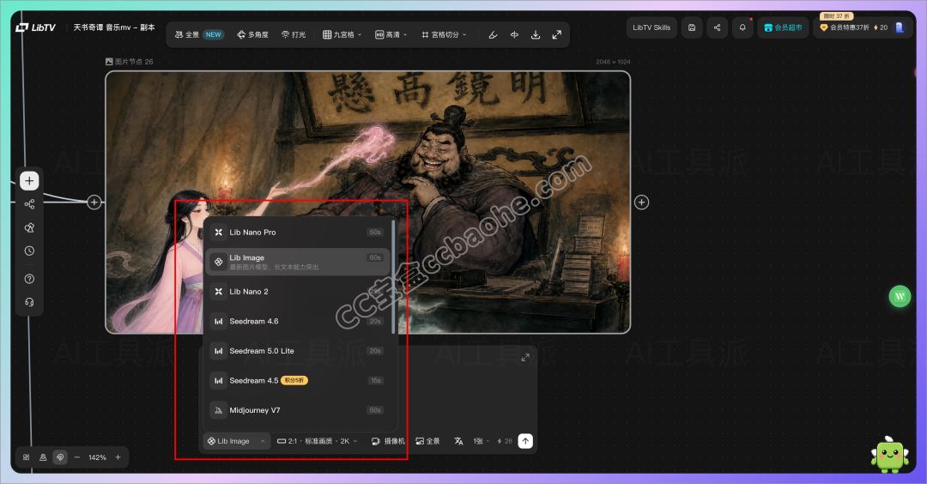Click the shapes/assets icon in sidebar

[29, 227]
